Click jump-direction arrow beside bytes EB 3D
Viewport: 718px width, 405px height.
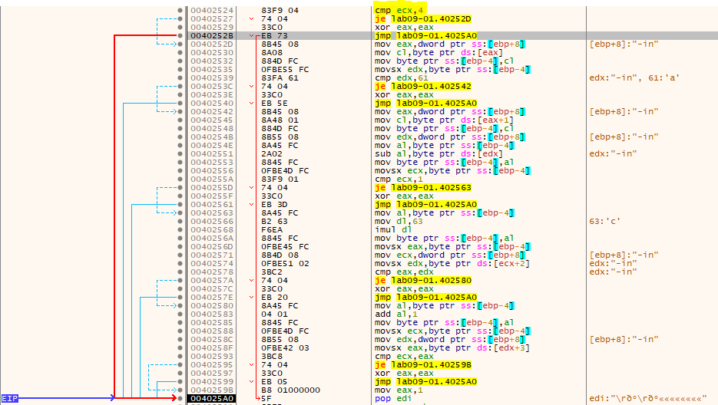pyautogui.click(x=251, y=205)
